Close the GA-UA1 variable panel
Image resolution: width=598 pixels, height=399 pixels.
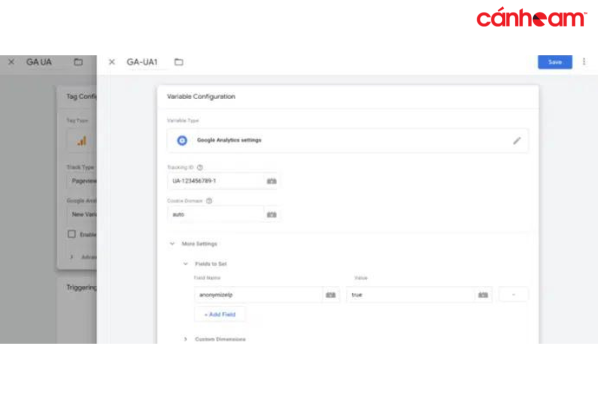click(x=112, y=62)
